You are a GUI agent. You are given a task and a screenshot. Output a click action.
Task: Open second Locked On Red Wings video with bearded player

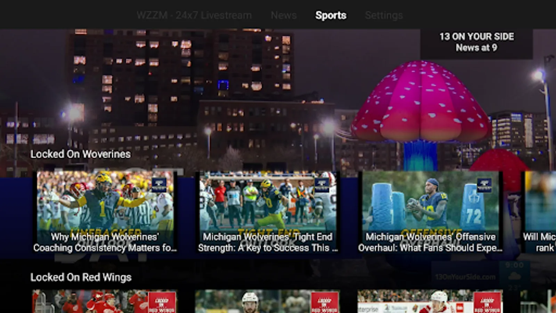[x=268, y=302]
